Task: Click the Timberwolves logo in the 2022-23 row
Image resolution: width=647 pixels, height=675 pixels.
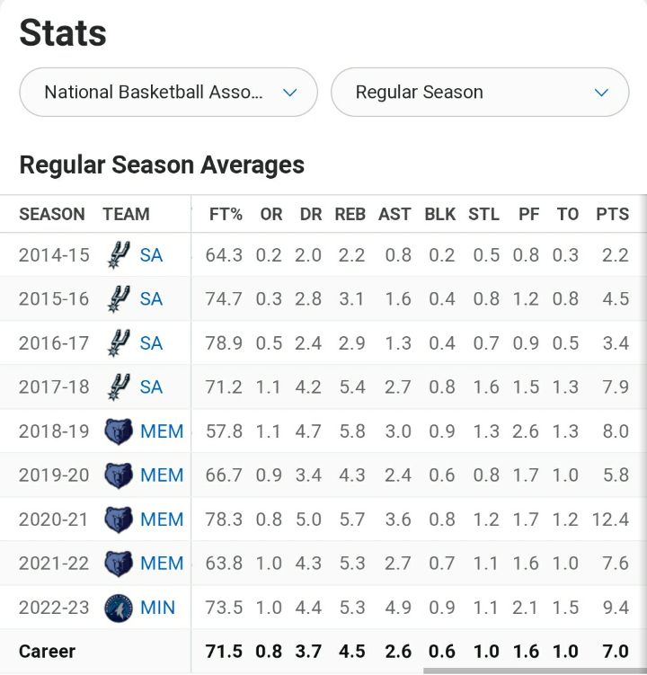Action: [119, 608]
